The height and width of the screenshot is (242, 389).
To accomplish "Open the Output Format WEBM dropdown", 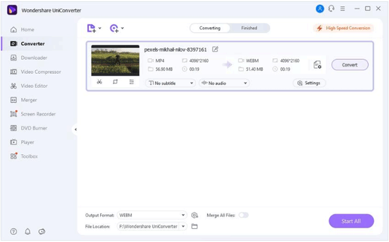I will point(152,215).
